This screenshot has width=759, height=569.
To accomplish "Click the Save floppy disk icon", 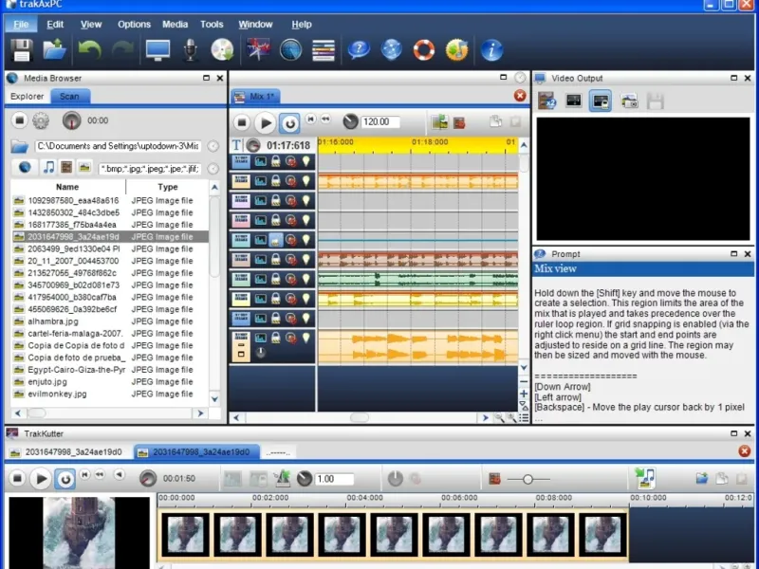I will [x=21, y=49].
